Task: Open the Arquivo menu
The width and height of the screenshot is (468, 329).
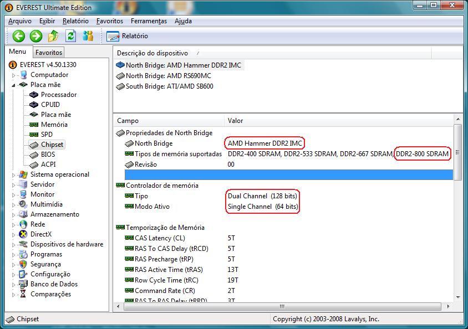Action: 20,21
